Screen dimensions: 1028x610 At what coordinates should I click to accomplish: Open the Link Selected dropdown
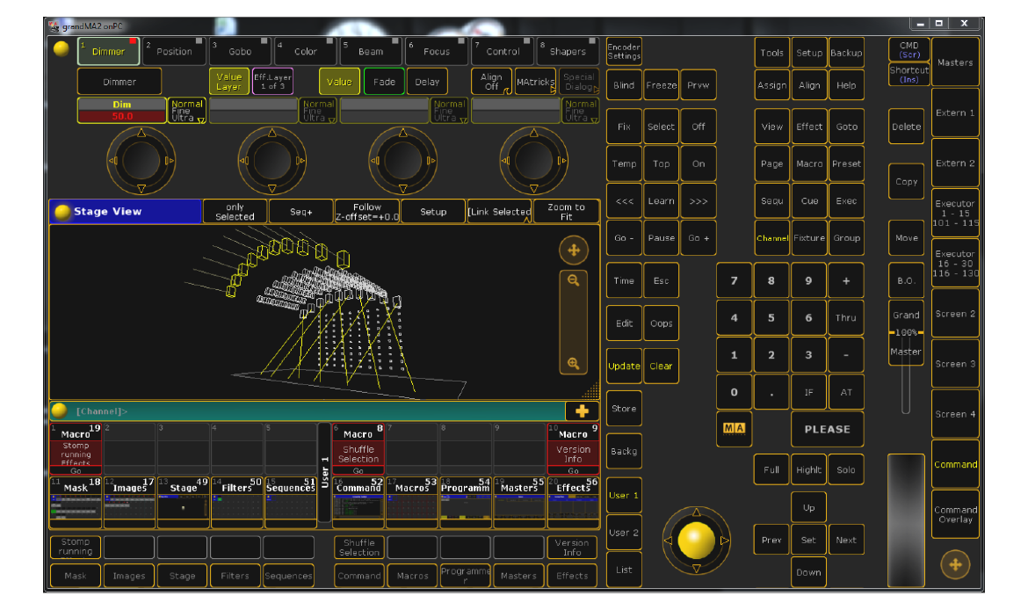pyautogui.click(x=499, y=212)
